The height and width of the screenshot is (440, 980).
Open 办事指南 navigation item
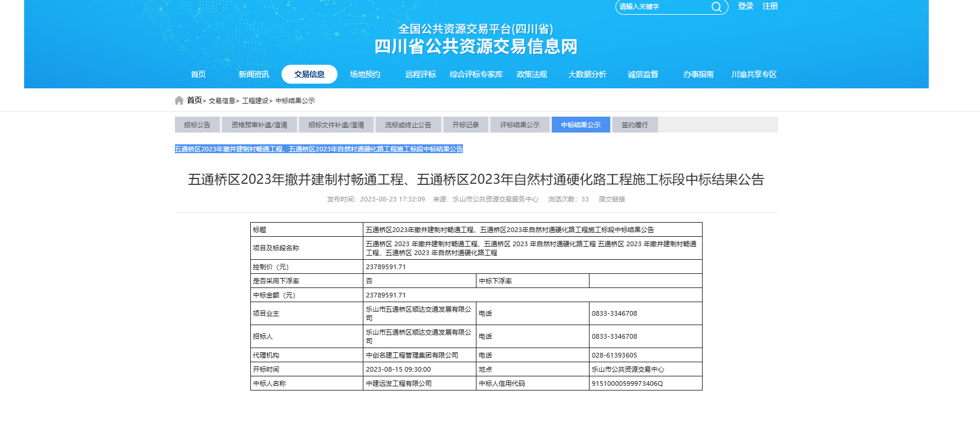[x=698, y=74]
